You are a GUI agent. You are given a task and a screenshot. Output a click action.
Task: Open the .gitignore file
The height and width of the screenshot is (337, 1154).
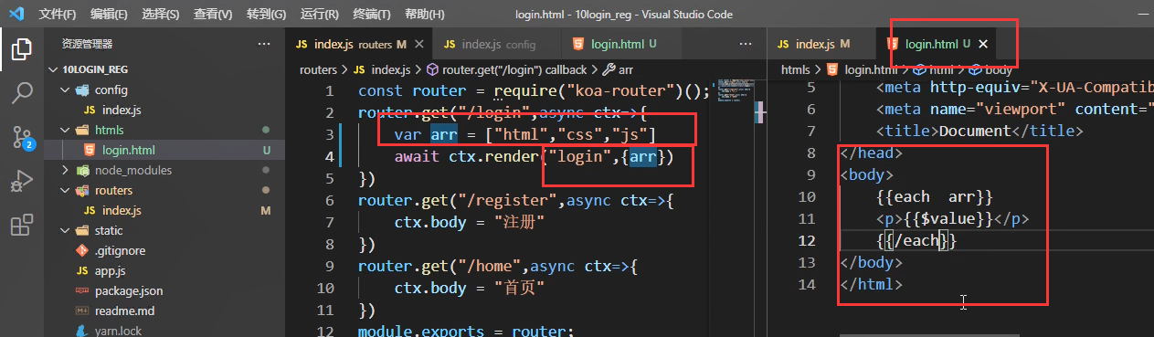tap(120, 250)
